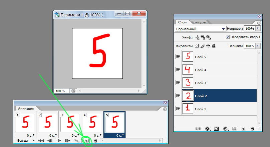Create a new layer in Layers panel
270x147 pixels.
coord(243,129)
